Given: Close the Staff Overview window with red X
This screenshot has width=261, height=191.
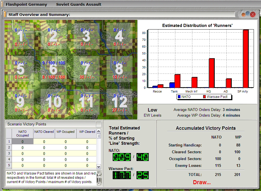Looking at the screenshot, I should coord(253,15).
